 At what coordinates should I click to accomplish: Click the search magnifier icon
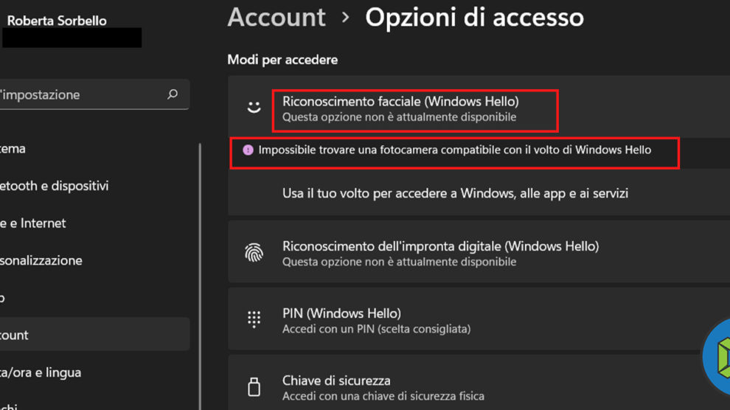173,94
